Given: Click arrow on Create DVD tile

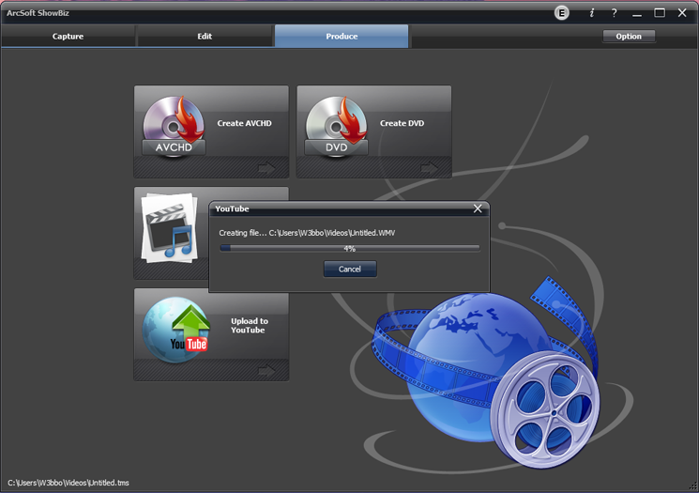Looking at the screenshot, I should pos(430,168).
